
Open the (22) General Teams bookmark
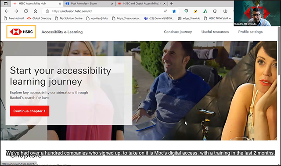pos(159,18)
